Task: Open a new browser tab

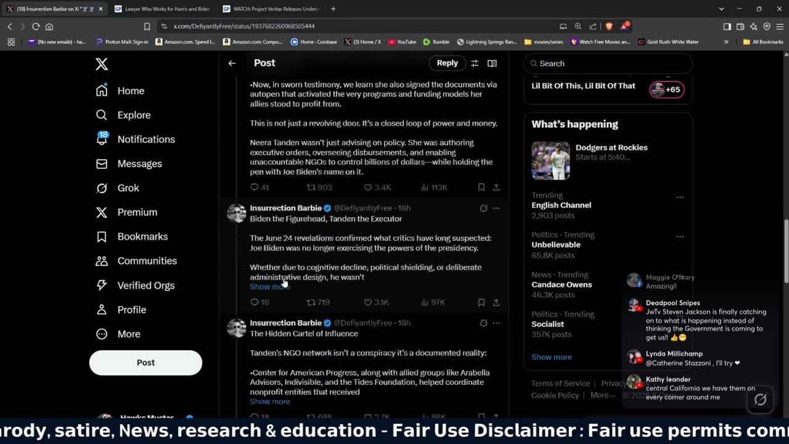Action: pos(333,9)
